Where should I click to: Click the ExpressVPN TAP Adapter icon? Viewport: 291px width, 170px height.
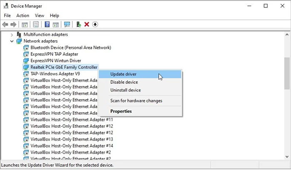(x=26, y=54)
